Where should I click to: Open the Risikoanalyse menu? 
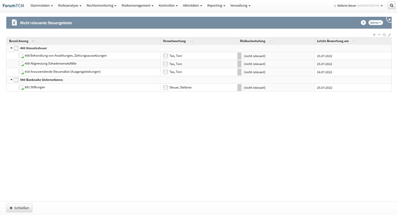tap(69, 5)
